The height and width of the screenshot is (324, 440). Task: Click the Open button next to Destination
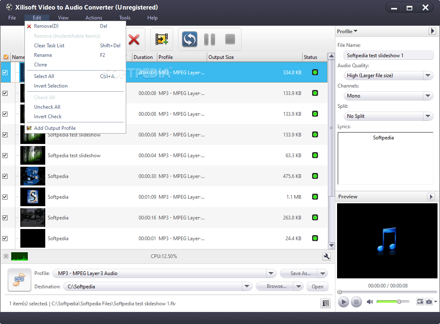pos(317,286)
